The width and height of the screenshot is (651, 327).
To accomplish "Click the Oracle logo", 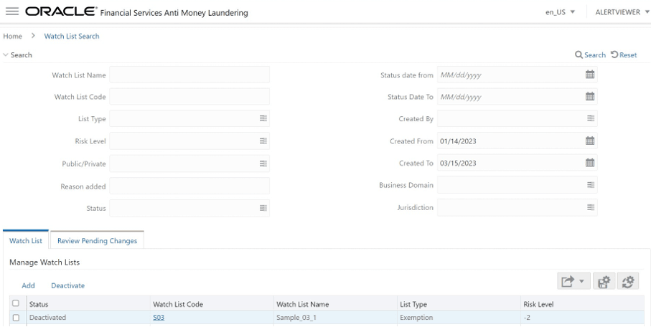I will [x=61, y=11].
